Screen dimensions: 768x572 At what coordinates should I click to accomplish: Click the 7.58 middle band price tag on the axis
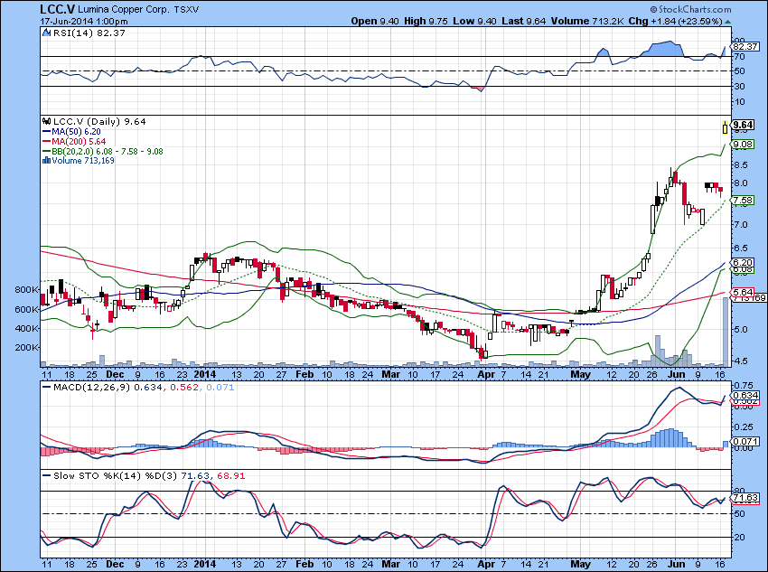(743, 201)
